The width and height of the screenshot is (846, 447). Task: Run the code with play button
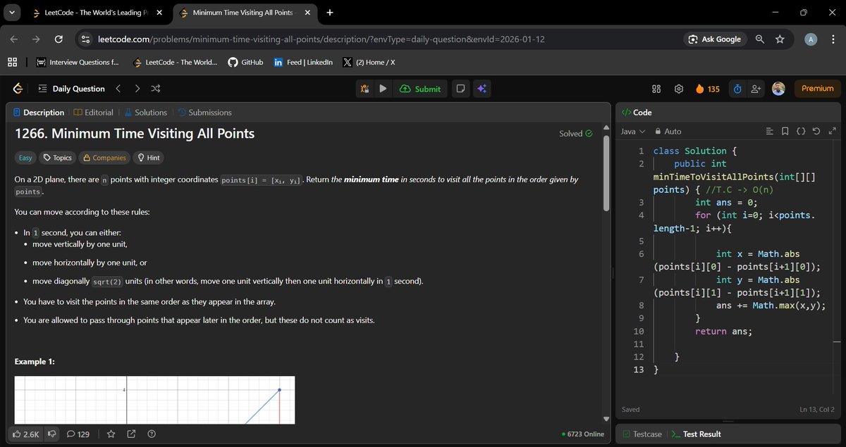click(383, 89)
